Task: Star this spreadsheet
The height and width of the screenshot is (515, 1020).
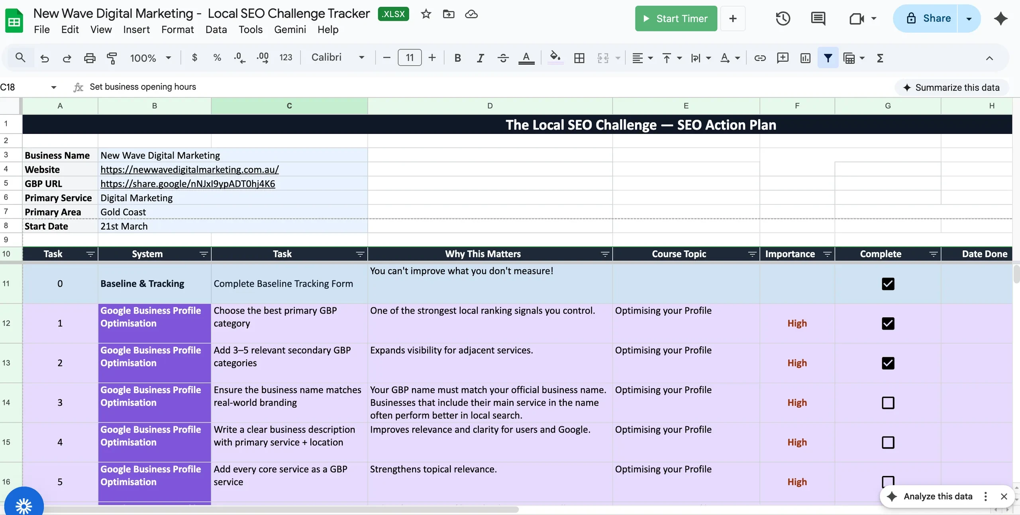Action: 426,14
